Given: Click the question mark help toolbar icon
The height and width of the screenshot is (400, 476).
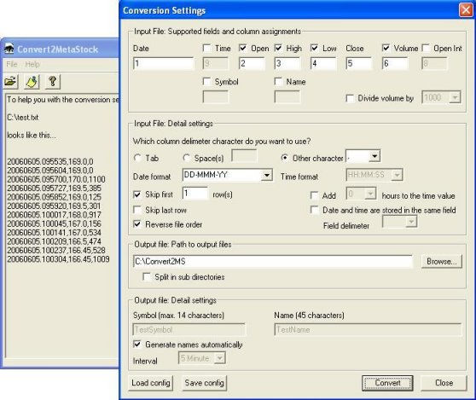Looking at the screenshot, I should coord(53,82).
